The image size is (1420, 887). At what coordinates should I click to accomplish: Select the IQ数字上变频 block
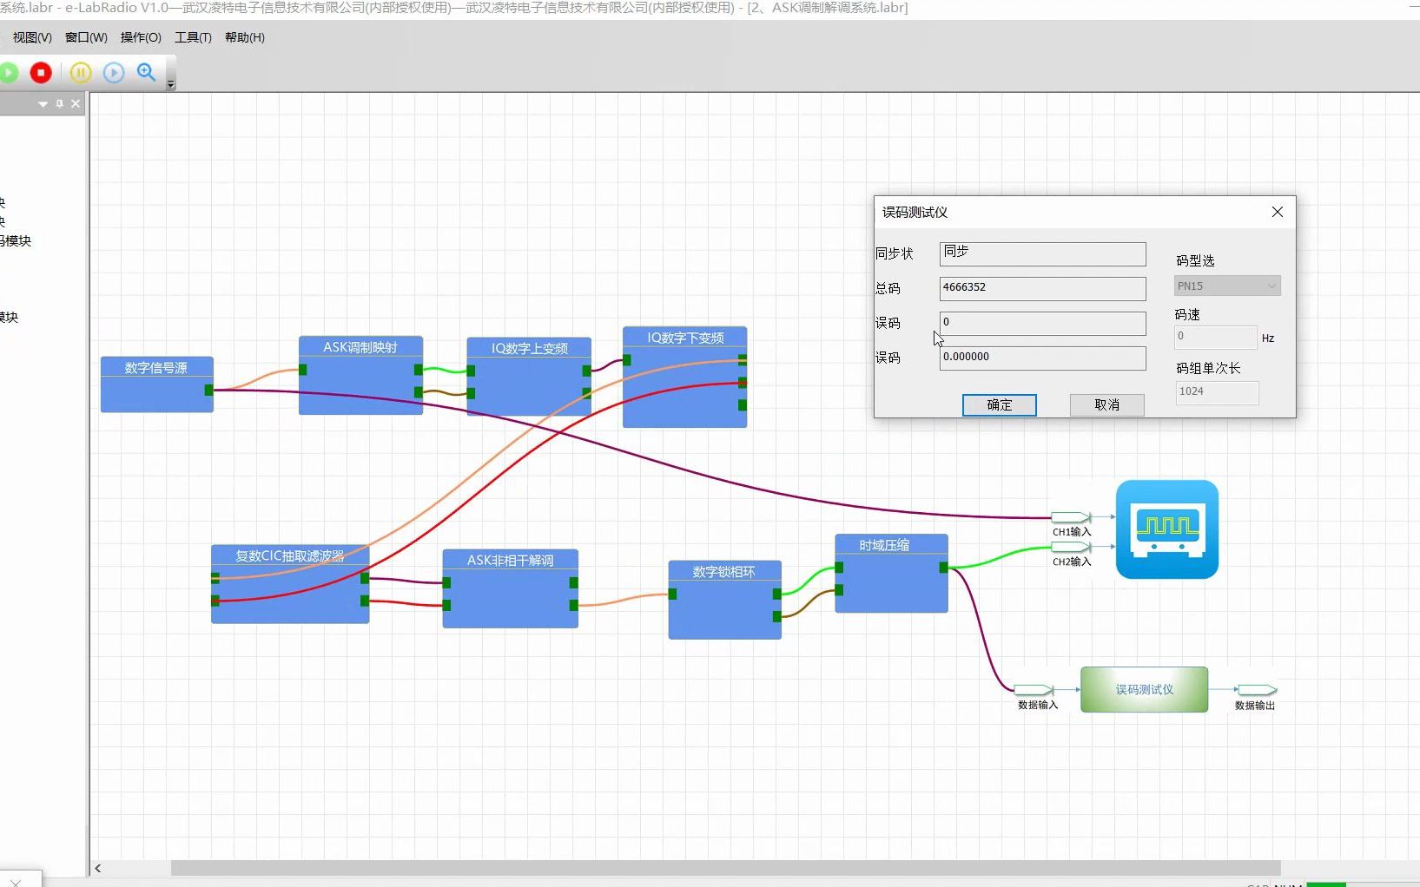coord(529,377)
